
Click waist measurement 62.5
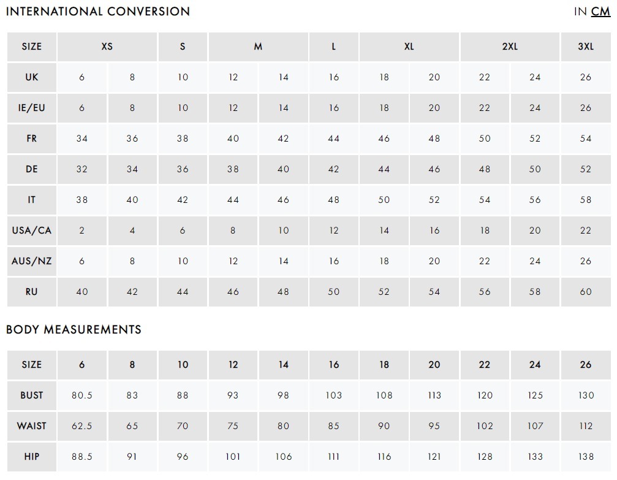(82, 426)
